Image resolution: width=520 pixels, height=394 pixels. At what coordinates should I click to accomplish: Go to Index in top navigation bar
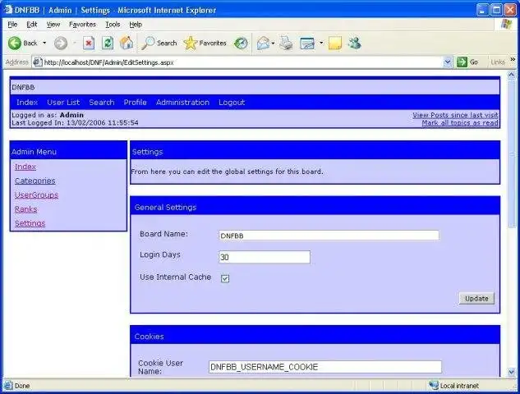point(27,103)
